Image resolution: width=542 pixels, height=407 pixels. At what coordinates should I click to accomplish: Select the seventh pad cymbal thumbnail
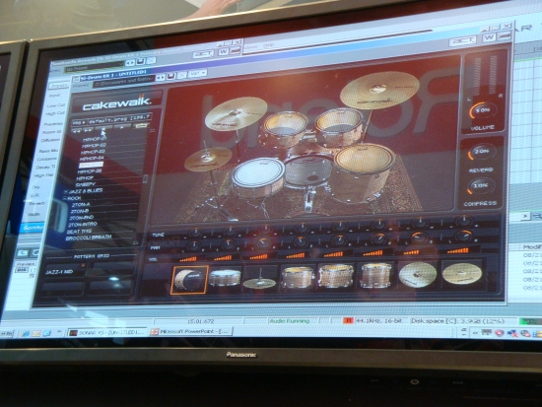click(x=418, y=274)
